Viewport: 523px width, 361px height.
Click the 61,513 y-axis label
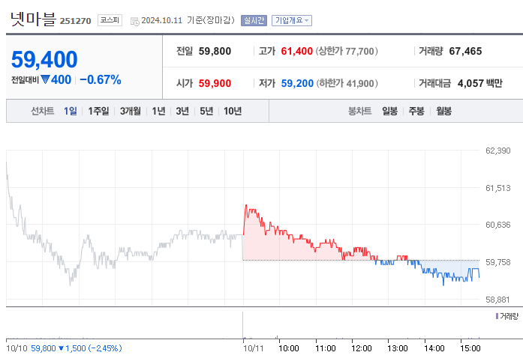point(498,188)
